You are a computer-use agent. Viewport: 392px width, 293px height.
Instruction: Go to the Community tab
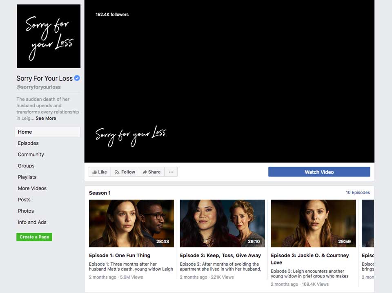tap(31, 154)
